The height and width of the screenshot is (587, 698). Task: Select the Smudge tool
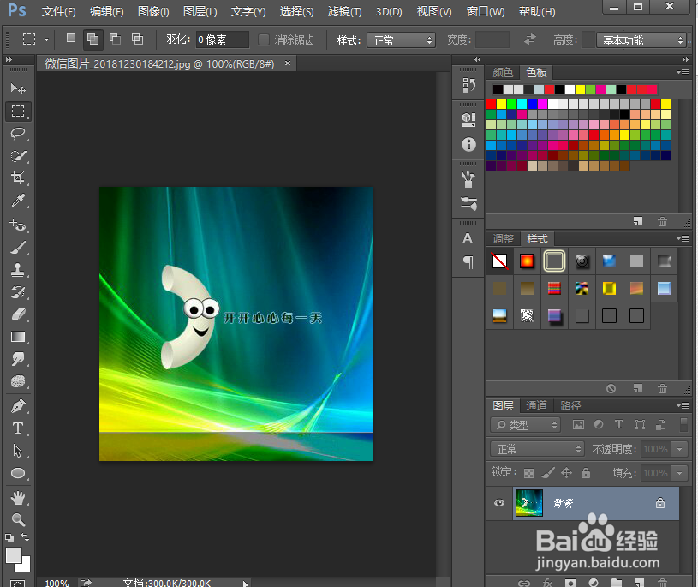(18, 359)
